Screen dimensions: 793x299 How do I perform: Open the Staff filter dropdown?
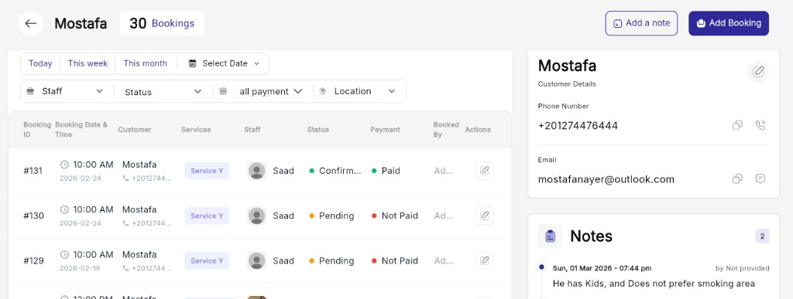[x=64, y=91]
